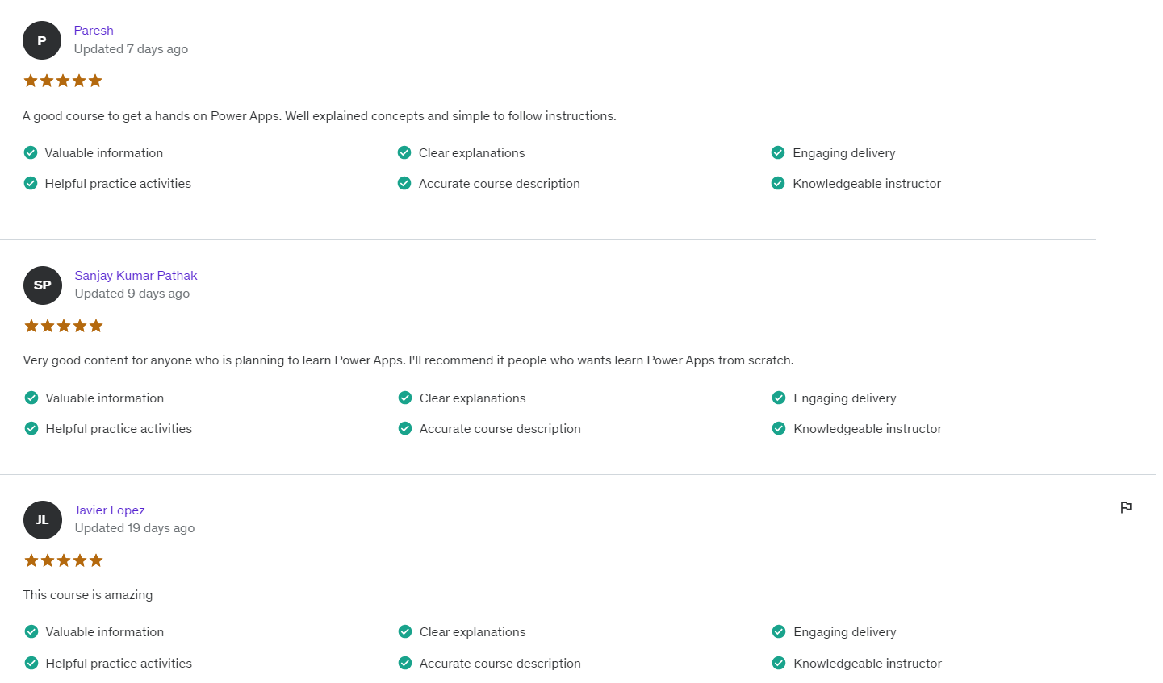This screenshot has width=1163, height=683.
Task: Click the 'Updated 7 days ago' timestamp
Action: (131, 49)
